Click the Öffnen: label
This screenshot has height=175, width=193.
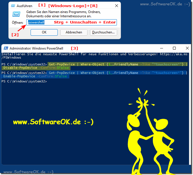(18, 23)
